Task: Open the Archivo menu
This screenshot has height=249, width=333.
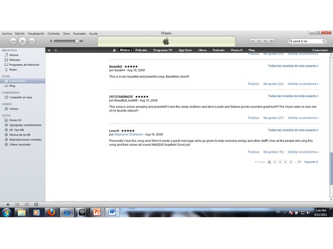Action: pyautogui.click(x=7, y=34)
